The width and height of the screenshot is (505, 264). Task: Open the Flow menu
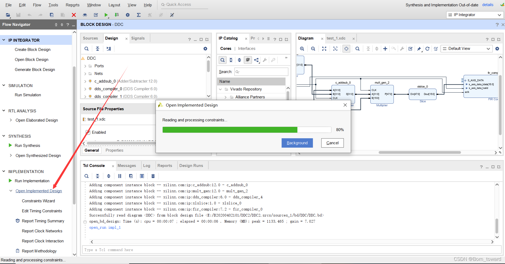click(x=37, y=5)
